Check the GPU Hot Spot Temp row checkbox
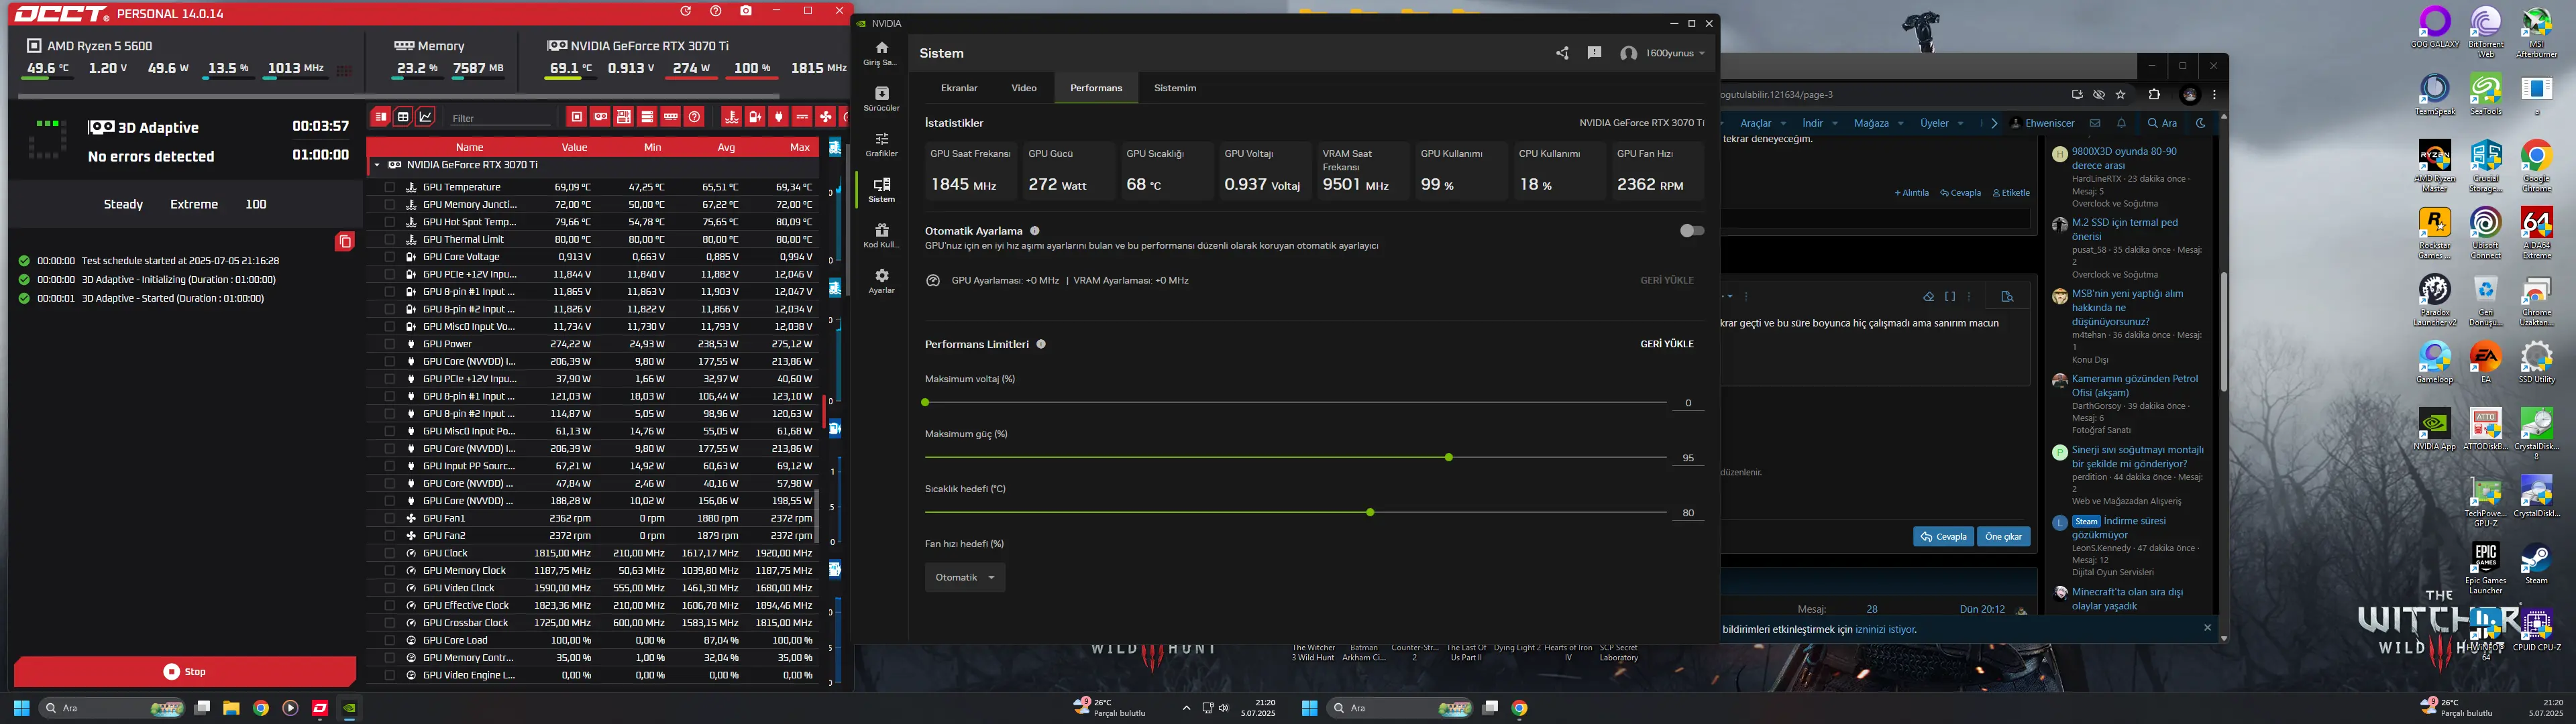Screen dimensions: 2576x724 (x=389, y=222)
